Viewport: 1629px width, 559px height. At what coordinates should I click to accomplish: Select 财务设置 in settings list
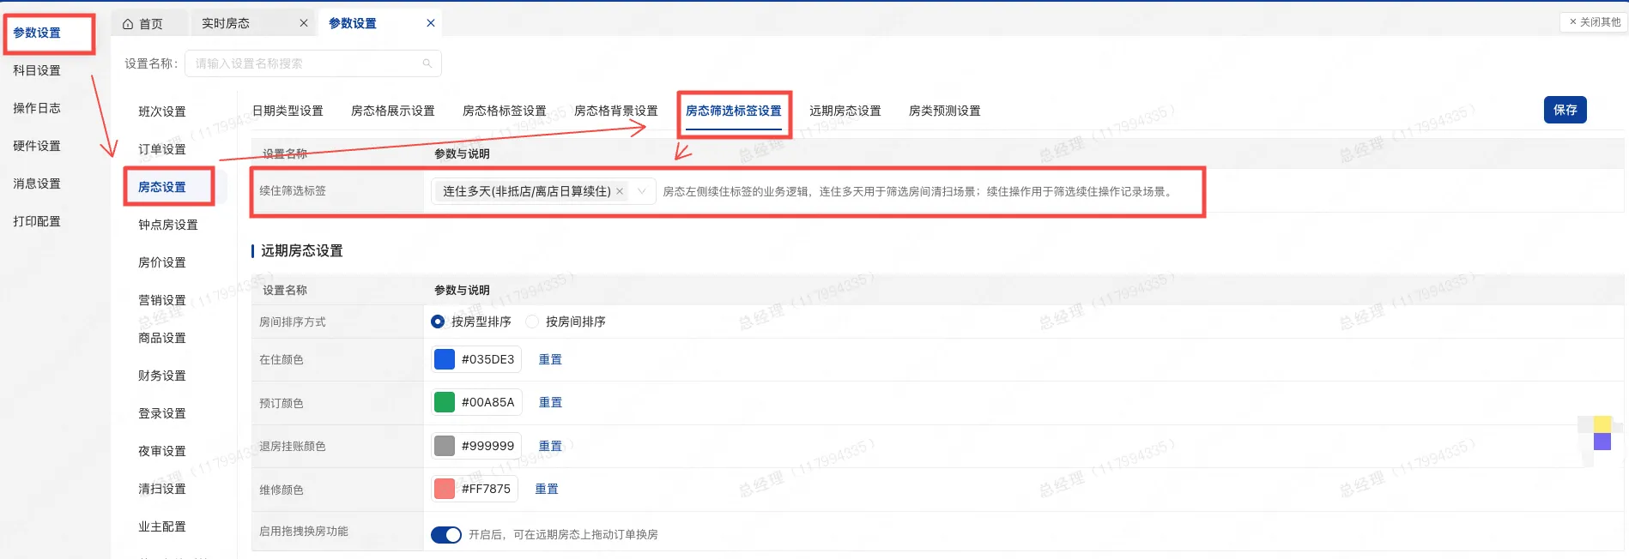pyautogui.click(x=162, y=376)
